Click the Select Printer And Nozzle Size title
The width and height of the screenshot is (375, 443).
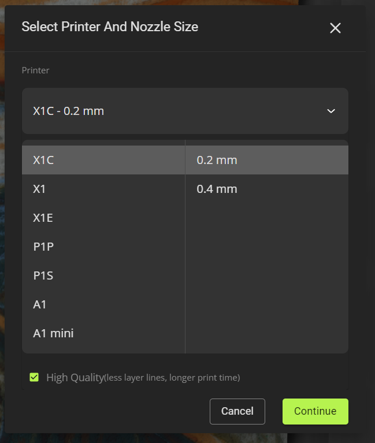tap(110, 27)
